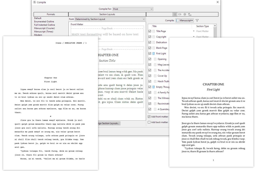The height and width of the screenshot is (171, 257).
Task: Click the document icon for Opening
Action: [155, 59]
